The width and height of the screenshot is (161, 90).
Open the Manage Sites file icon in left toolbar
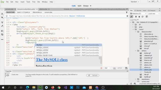coord(2,14)
